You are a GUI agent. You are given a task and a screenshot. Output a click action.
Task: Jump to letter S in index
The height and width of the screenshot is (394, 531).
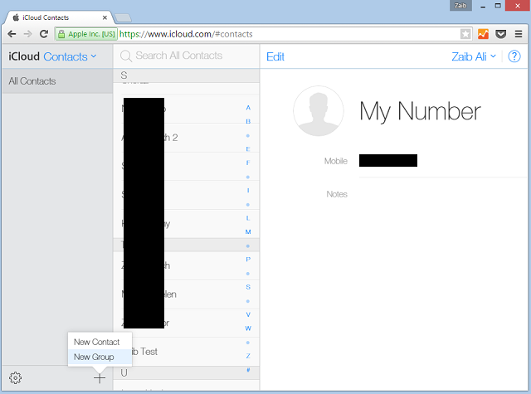[248, 287]
